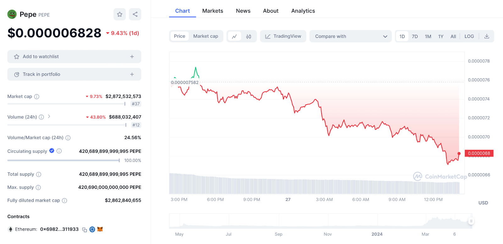Go to the News tab
Screen dimensions: 503x244
coord(243,11)
